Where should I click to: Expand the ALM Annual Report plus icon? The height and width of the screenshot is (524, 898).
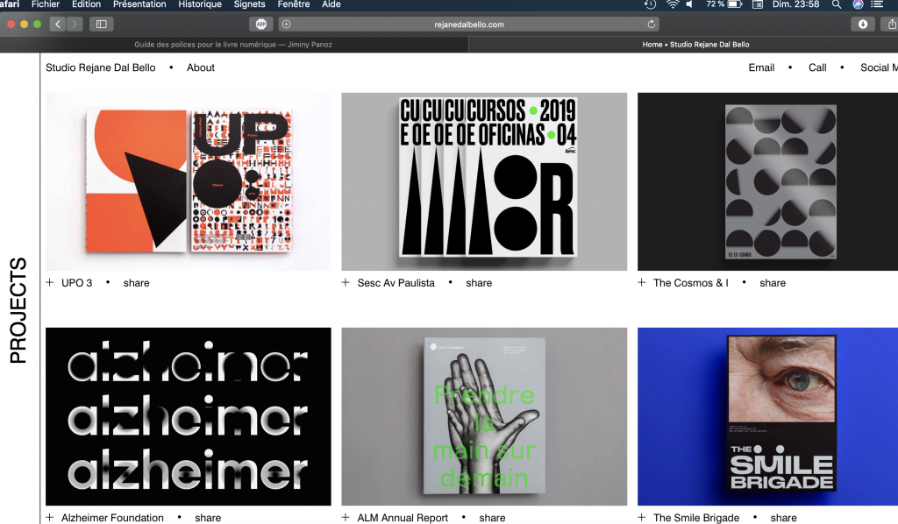[x=346, y=517]
